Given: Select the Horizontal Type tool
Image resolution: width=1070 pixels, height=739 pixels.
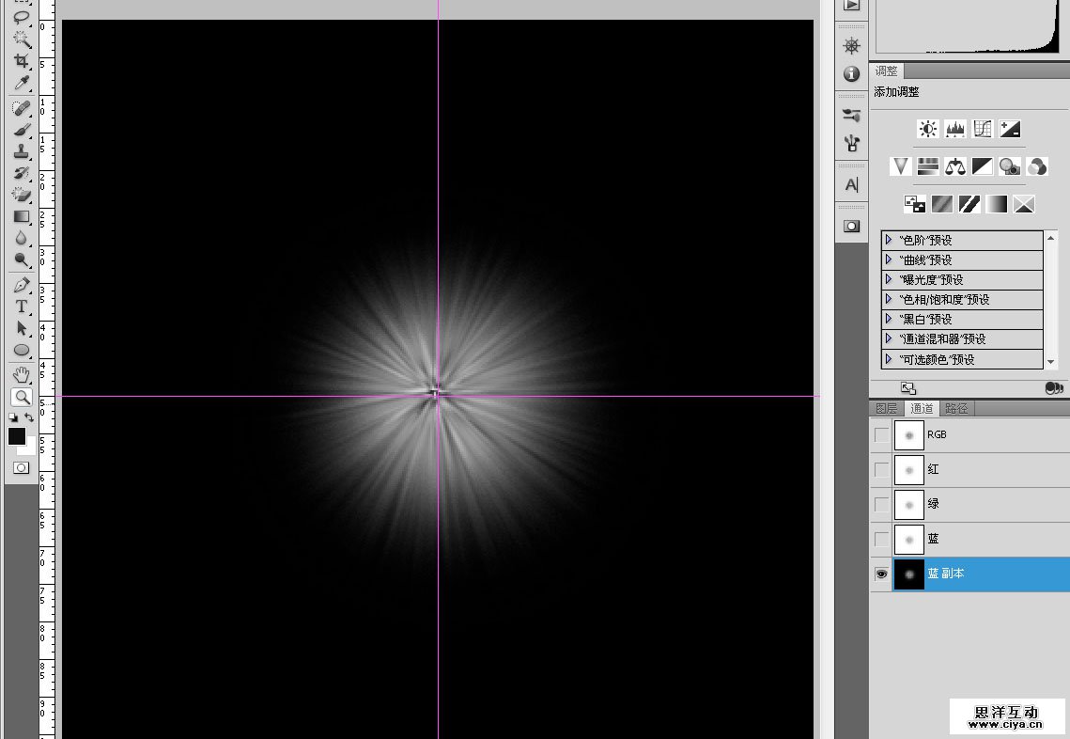Looking at the screenshot, I should pos(21,307).
